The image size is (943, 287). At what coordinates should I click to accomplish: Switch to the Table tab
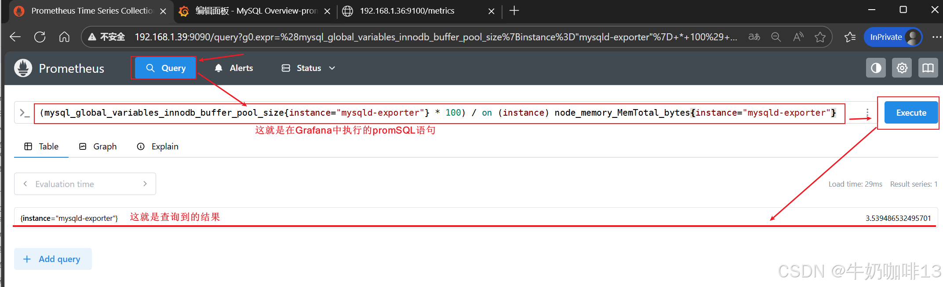point(41,146)
